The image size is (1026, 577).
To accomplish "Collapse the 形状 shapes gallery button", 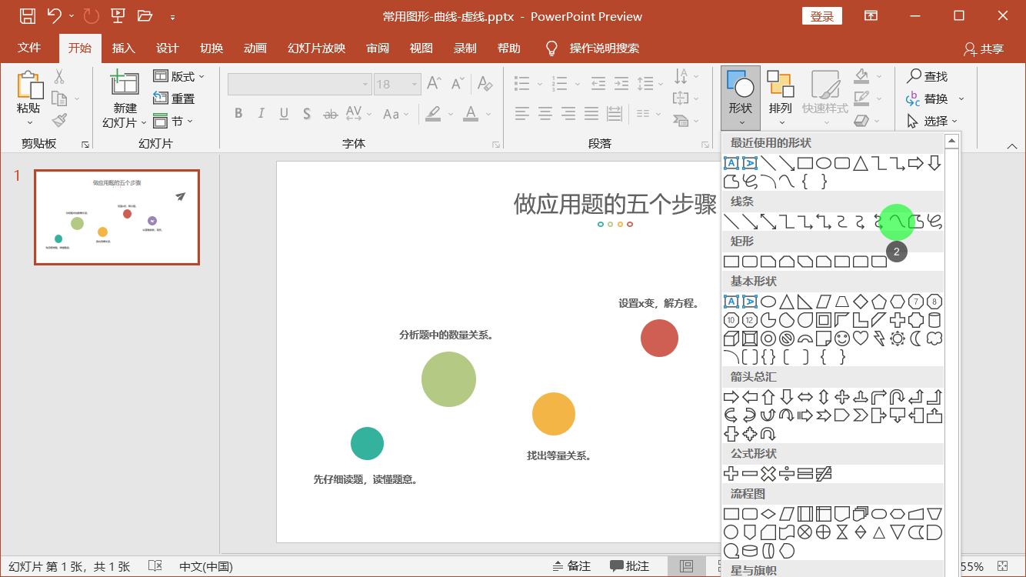I will tap(741, 98).
